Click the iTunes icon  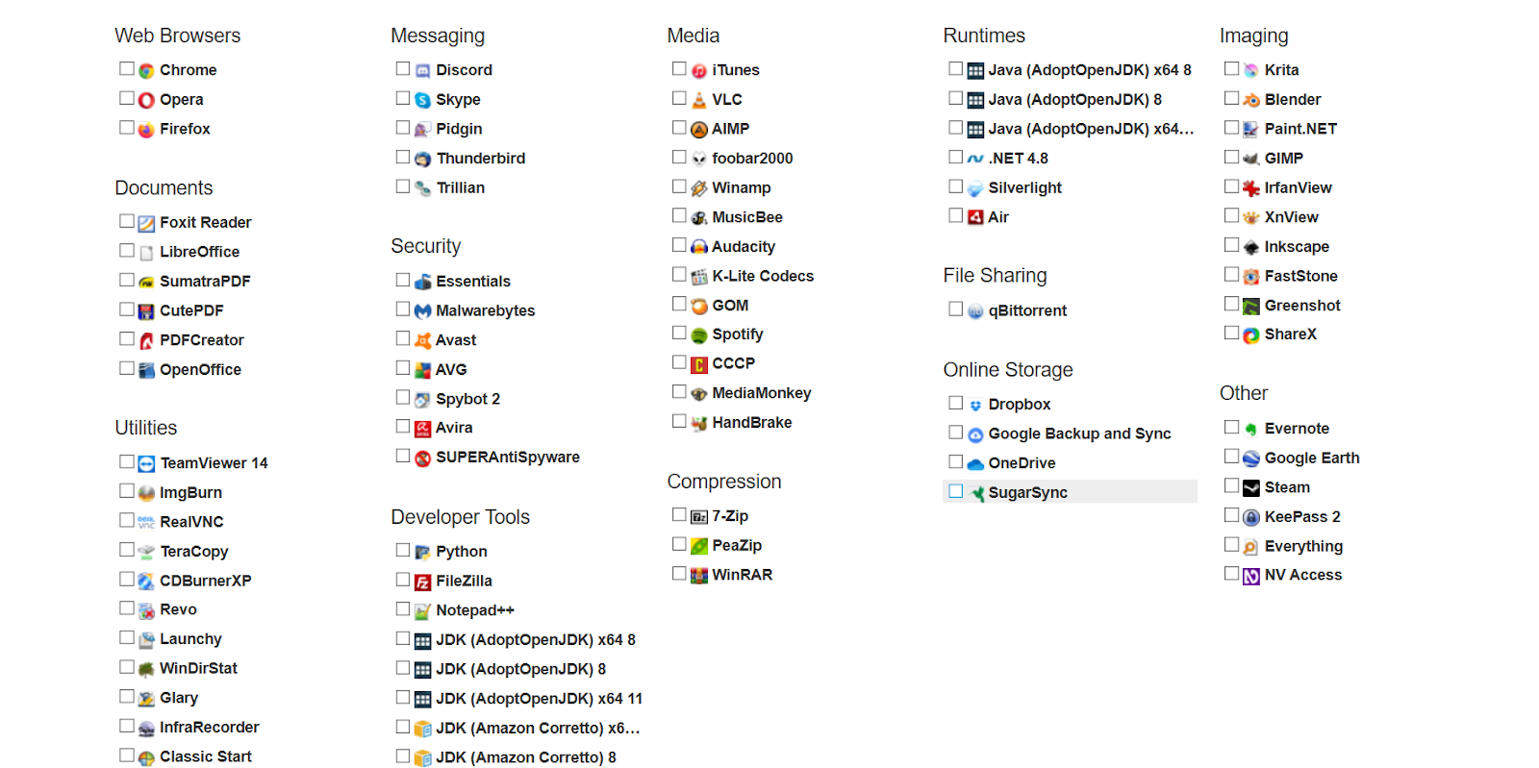pos(699,71)
